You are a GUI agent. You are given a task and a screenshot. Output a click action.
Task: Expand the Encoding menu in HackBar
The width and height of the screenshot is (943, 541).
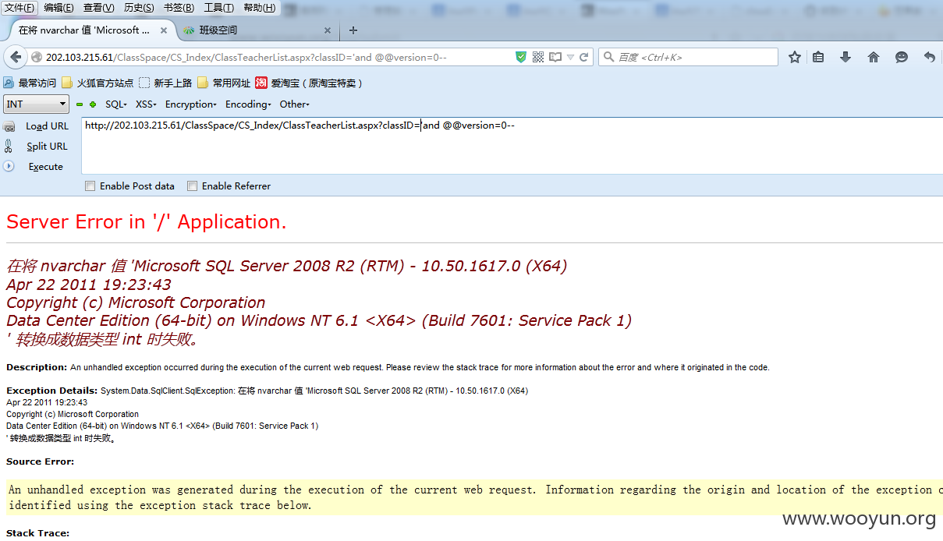click(x=248, y=104)
